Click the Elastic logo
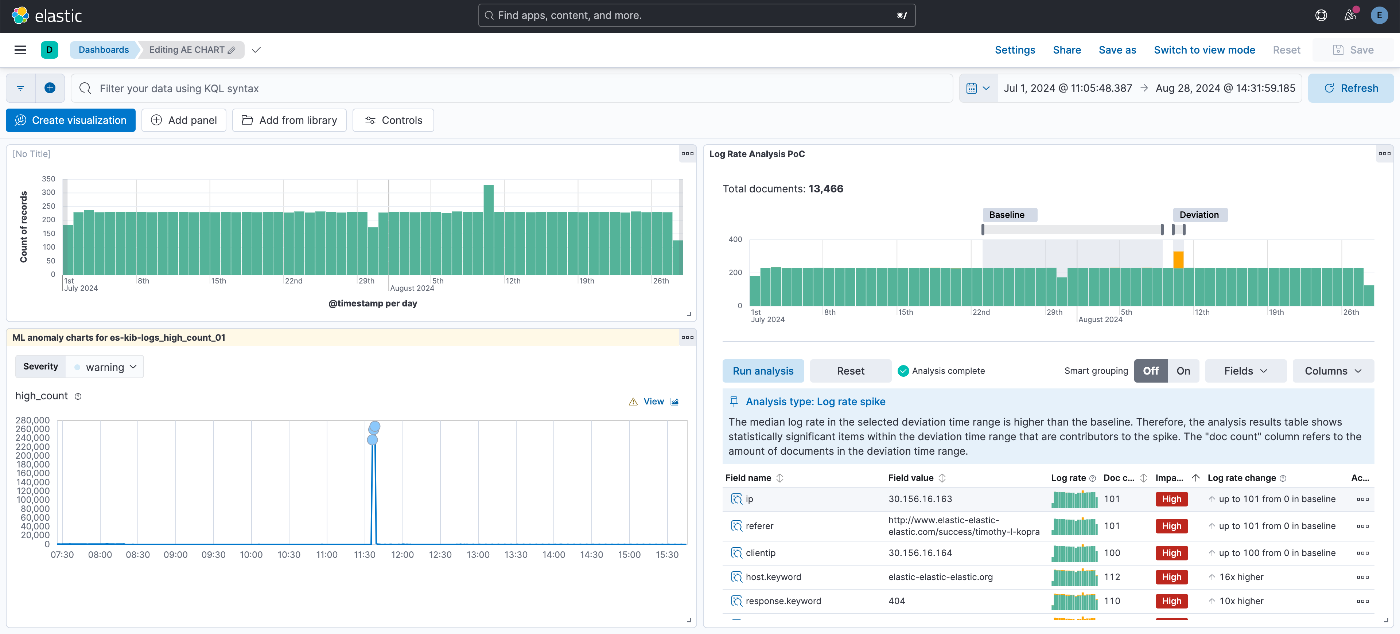1400x634 pixels. pyautogui.click(x=47, y=16)
